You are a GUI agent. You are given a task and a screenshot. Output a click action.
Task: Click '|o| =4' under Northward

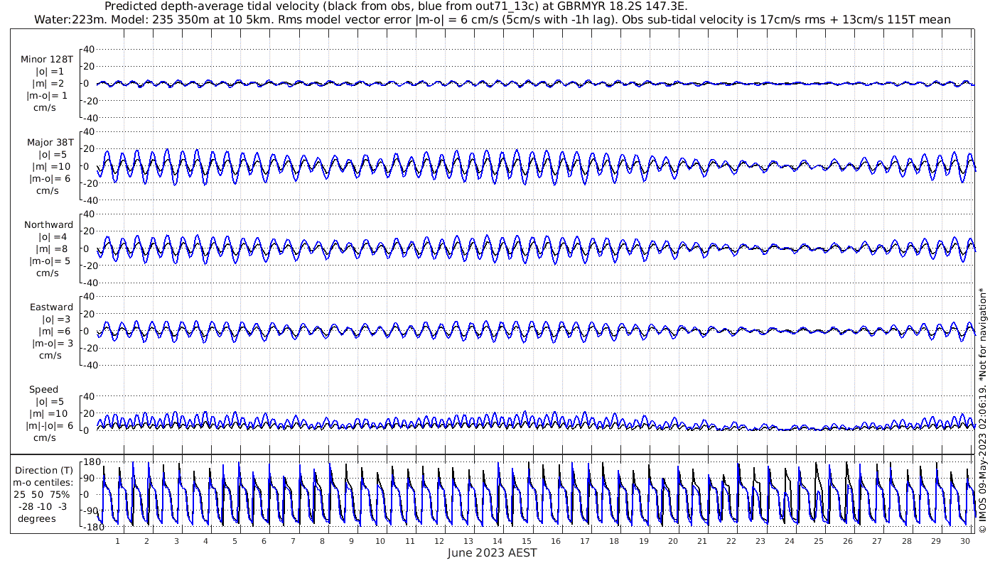pyautogui.click(x=53, y=237)
